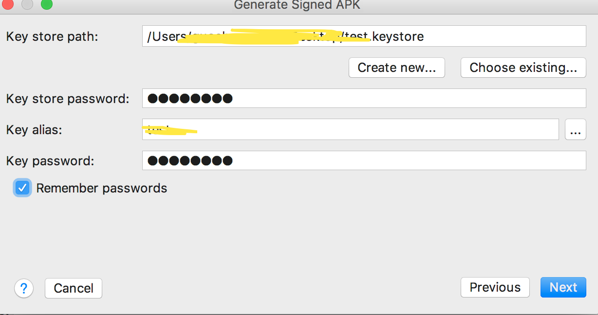Open the Create new... keystore dialog
This screenshot has width=598, height=315.
396,68
